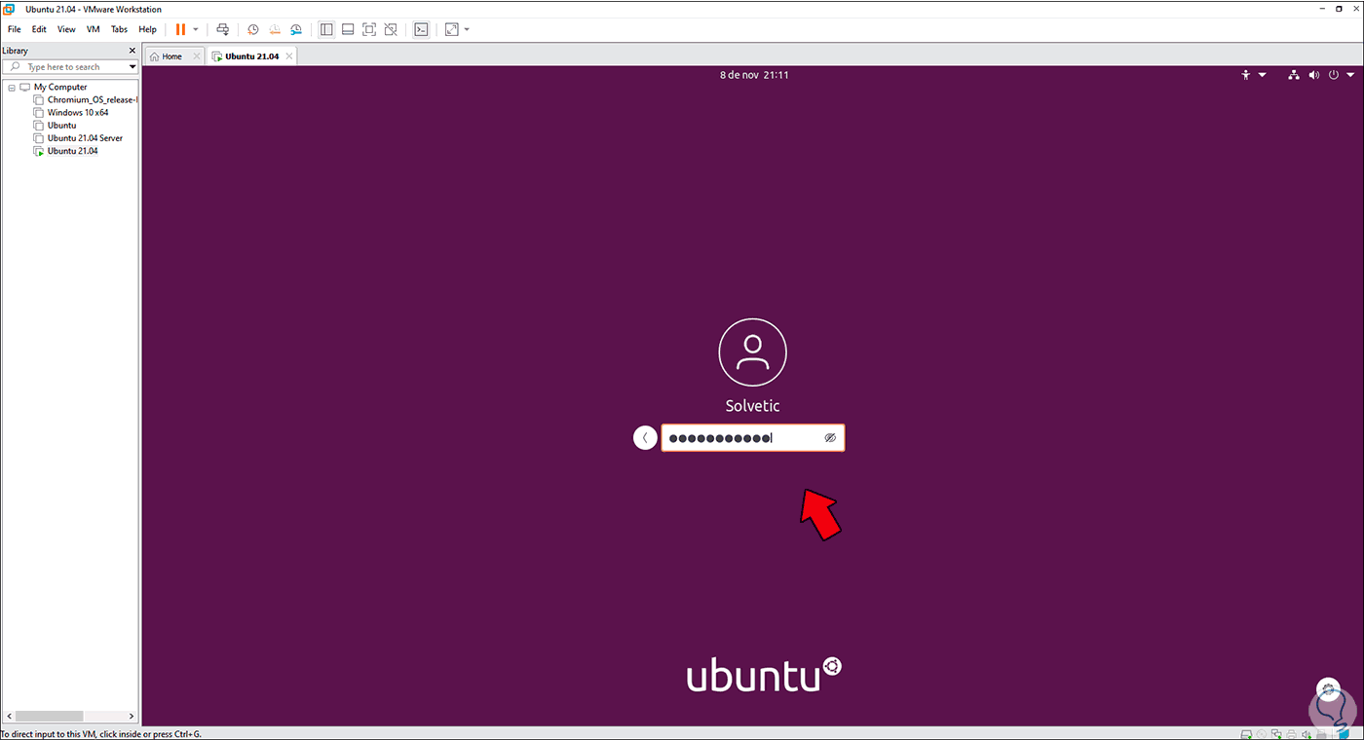Expand the Ubuntu system menu arrow
The height and width of the screenshot is (740, 1364).
(x=1350, y=75)
